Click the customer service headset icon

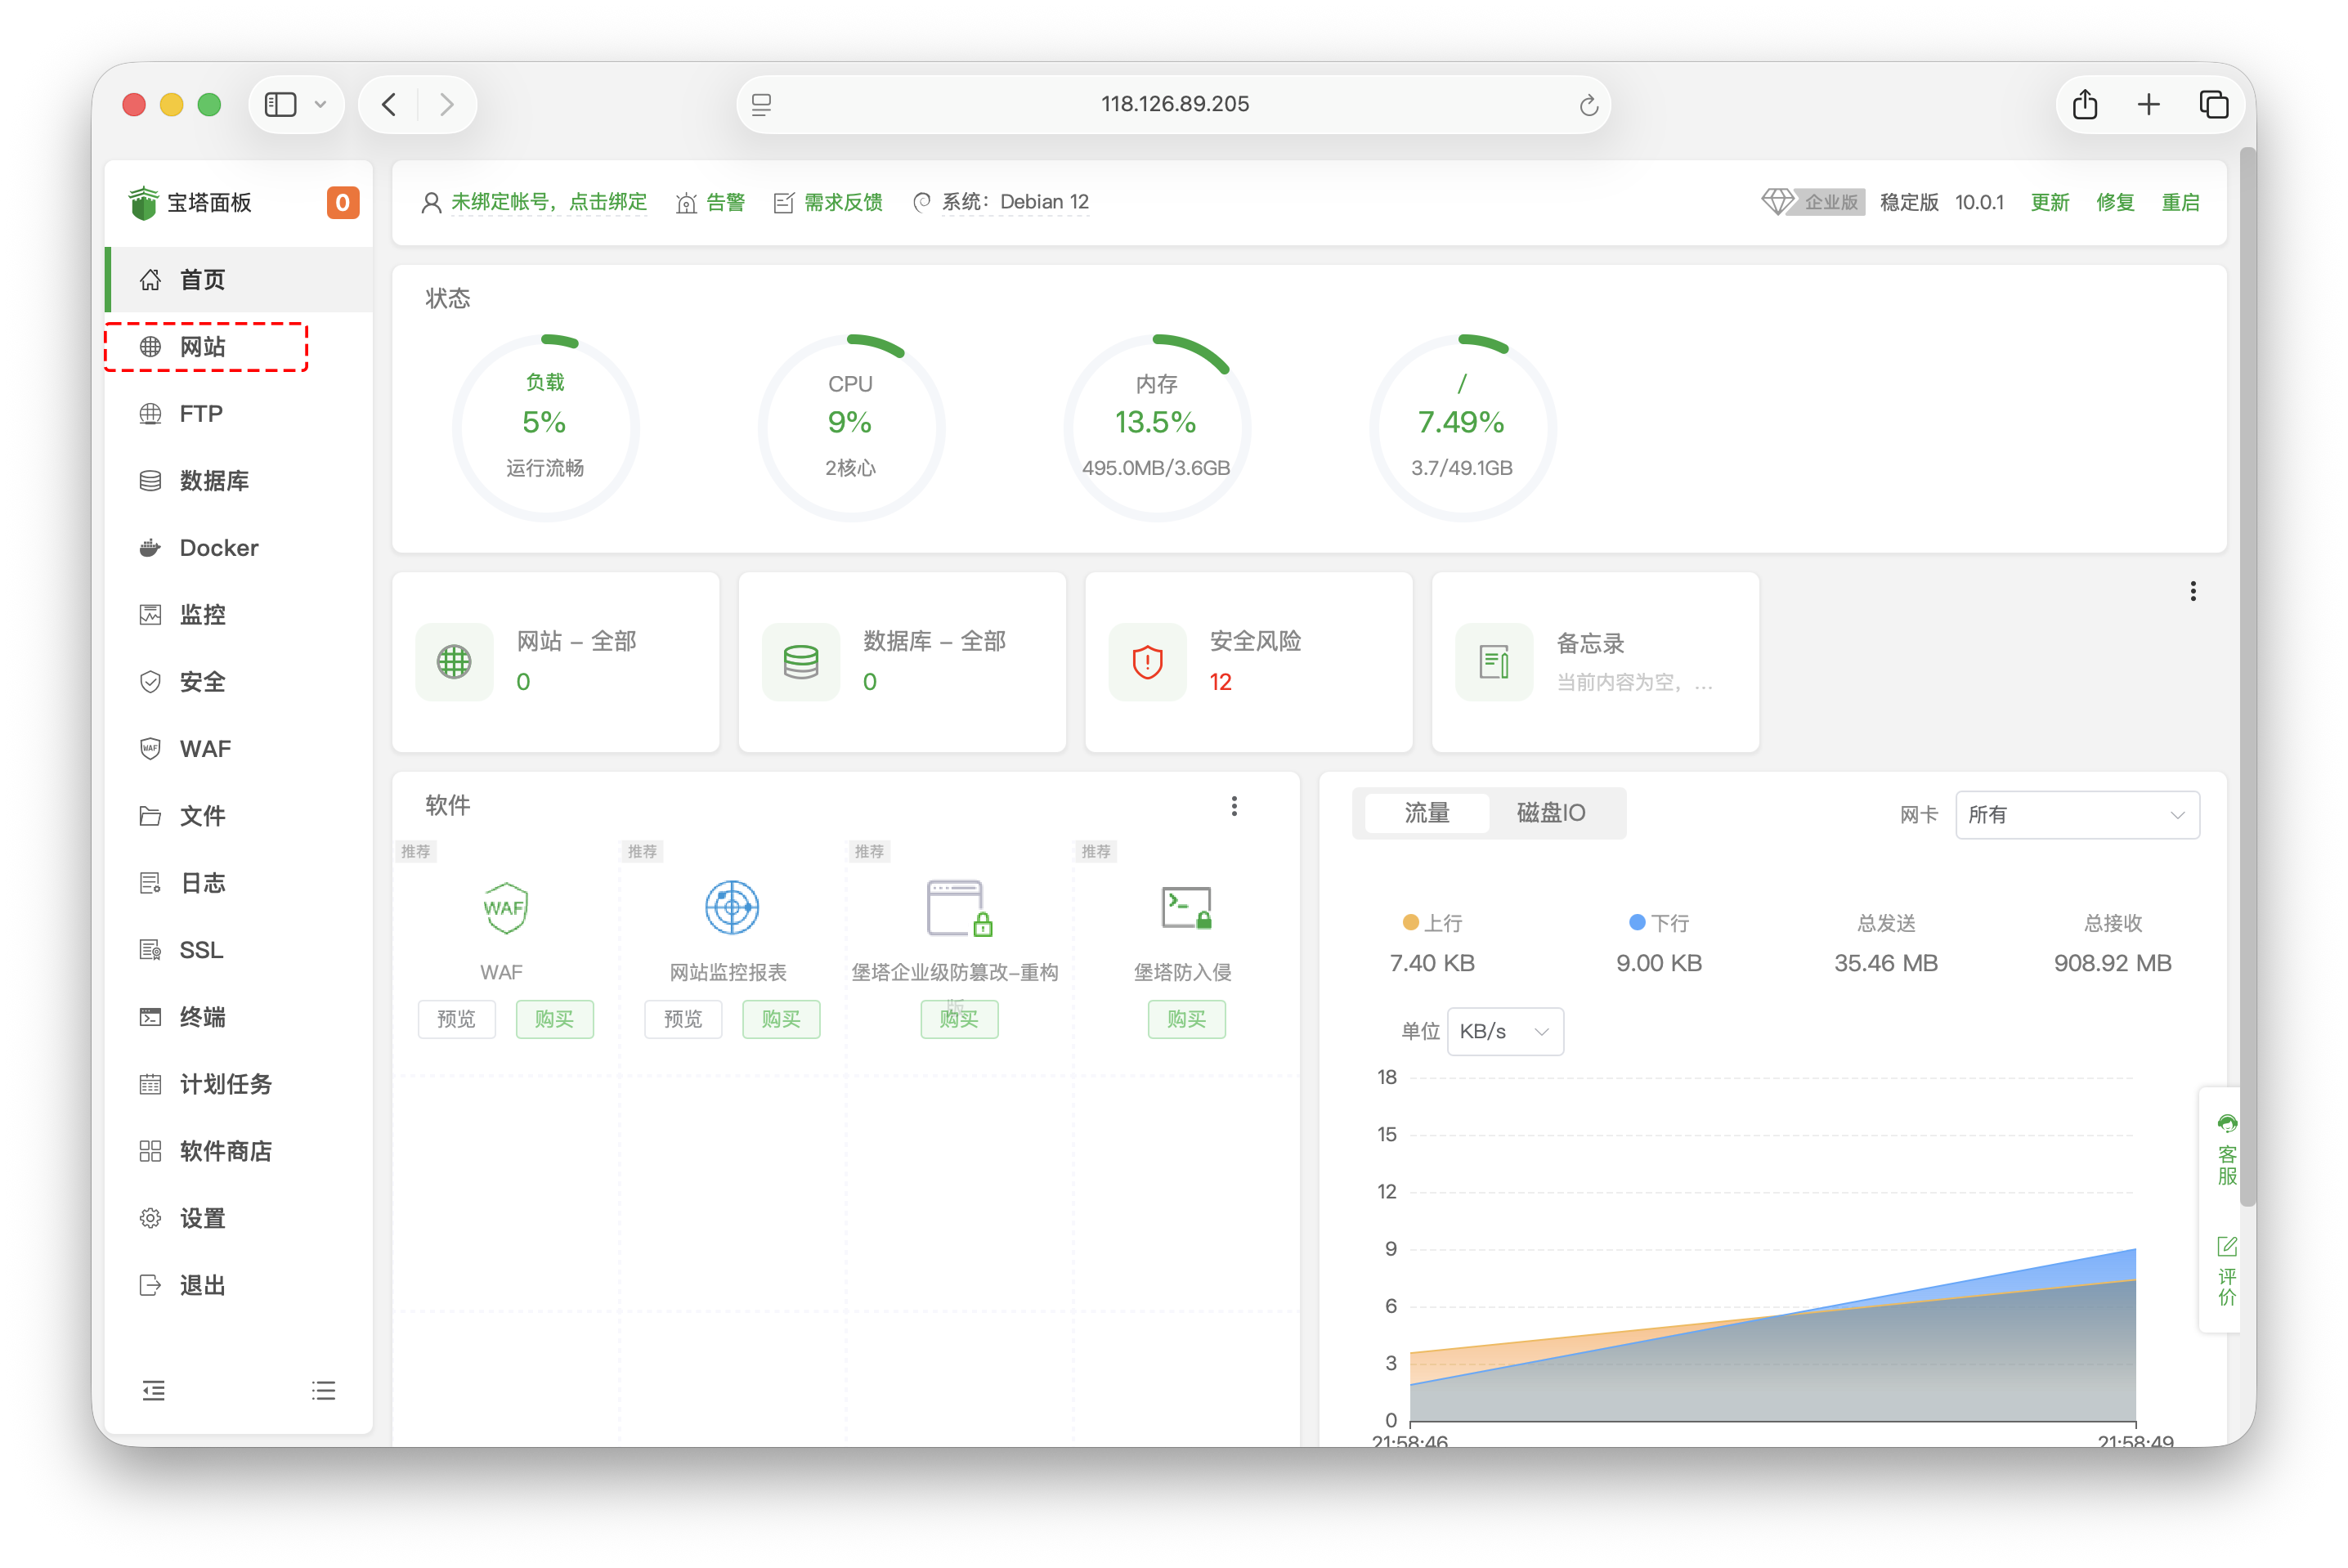[x=2226, y=1124]
